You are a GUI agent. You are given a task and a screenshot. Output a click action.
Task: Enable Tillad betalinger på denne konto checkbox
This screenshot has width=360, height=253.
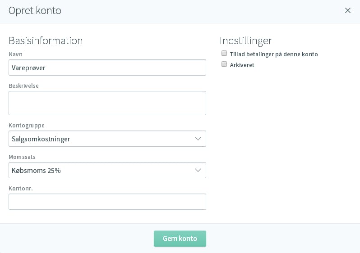point(224,54)
